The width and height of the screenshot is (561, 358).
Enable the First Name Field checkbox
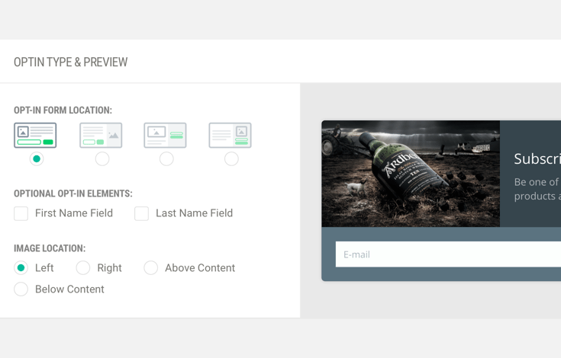pyautogui.click(x=21, y=214)
